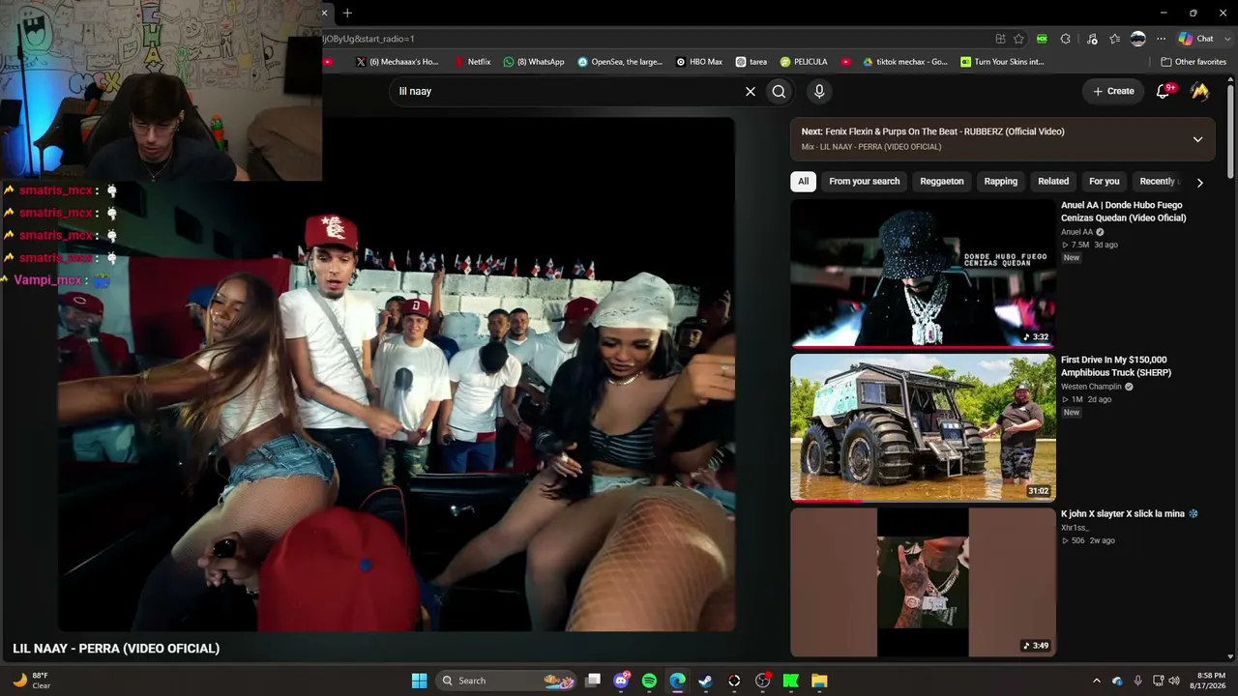Start voice search with the microphone icon

click(x=819, y=91)
